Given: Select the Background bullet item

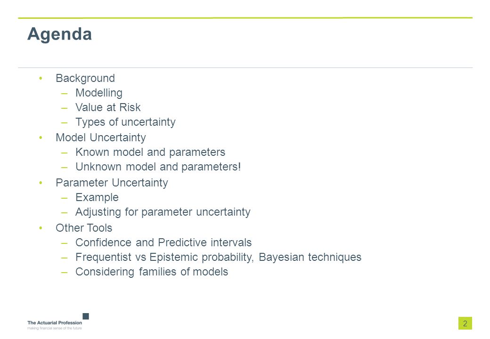Looking at the screenshot, I should (x=85, y=78).
